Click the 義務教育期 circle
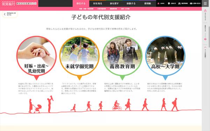This screenshot has height=131, width=210. pyautogui.click(x=122, y=56)
